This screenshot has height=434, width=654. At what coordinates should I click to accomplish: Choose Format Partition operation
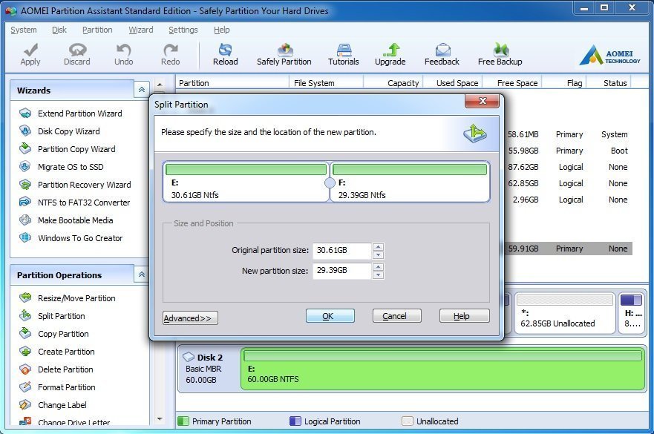[58, 387]
